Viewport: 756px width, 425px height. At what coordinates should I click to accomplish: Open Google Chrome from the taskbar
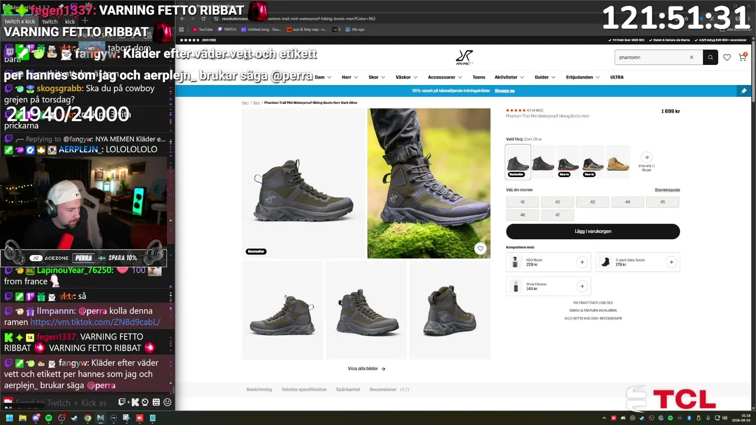tap(87, 418)
